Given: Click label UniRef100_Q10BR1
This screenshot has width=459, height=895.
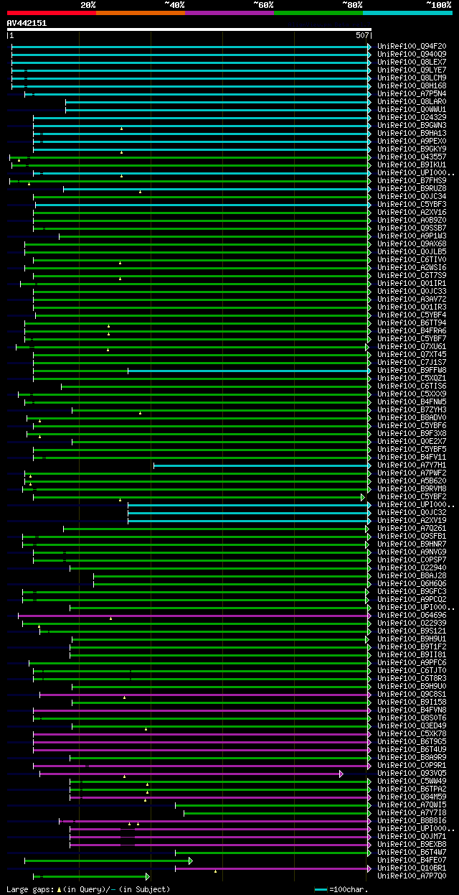Looking at the screenshot, I should (x=411, y=868).
